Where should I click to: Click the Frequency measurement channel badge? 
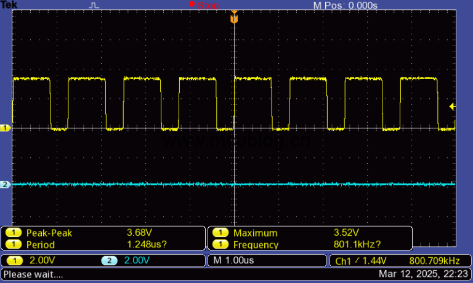[x=219, y=244]
